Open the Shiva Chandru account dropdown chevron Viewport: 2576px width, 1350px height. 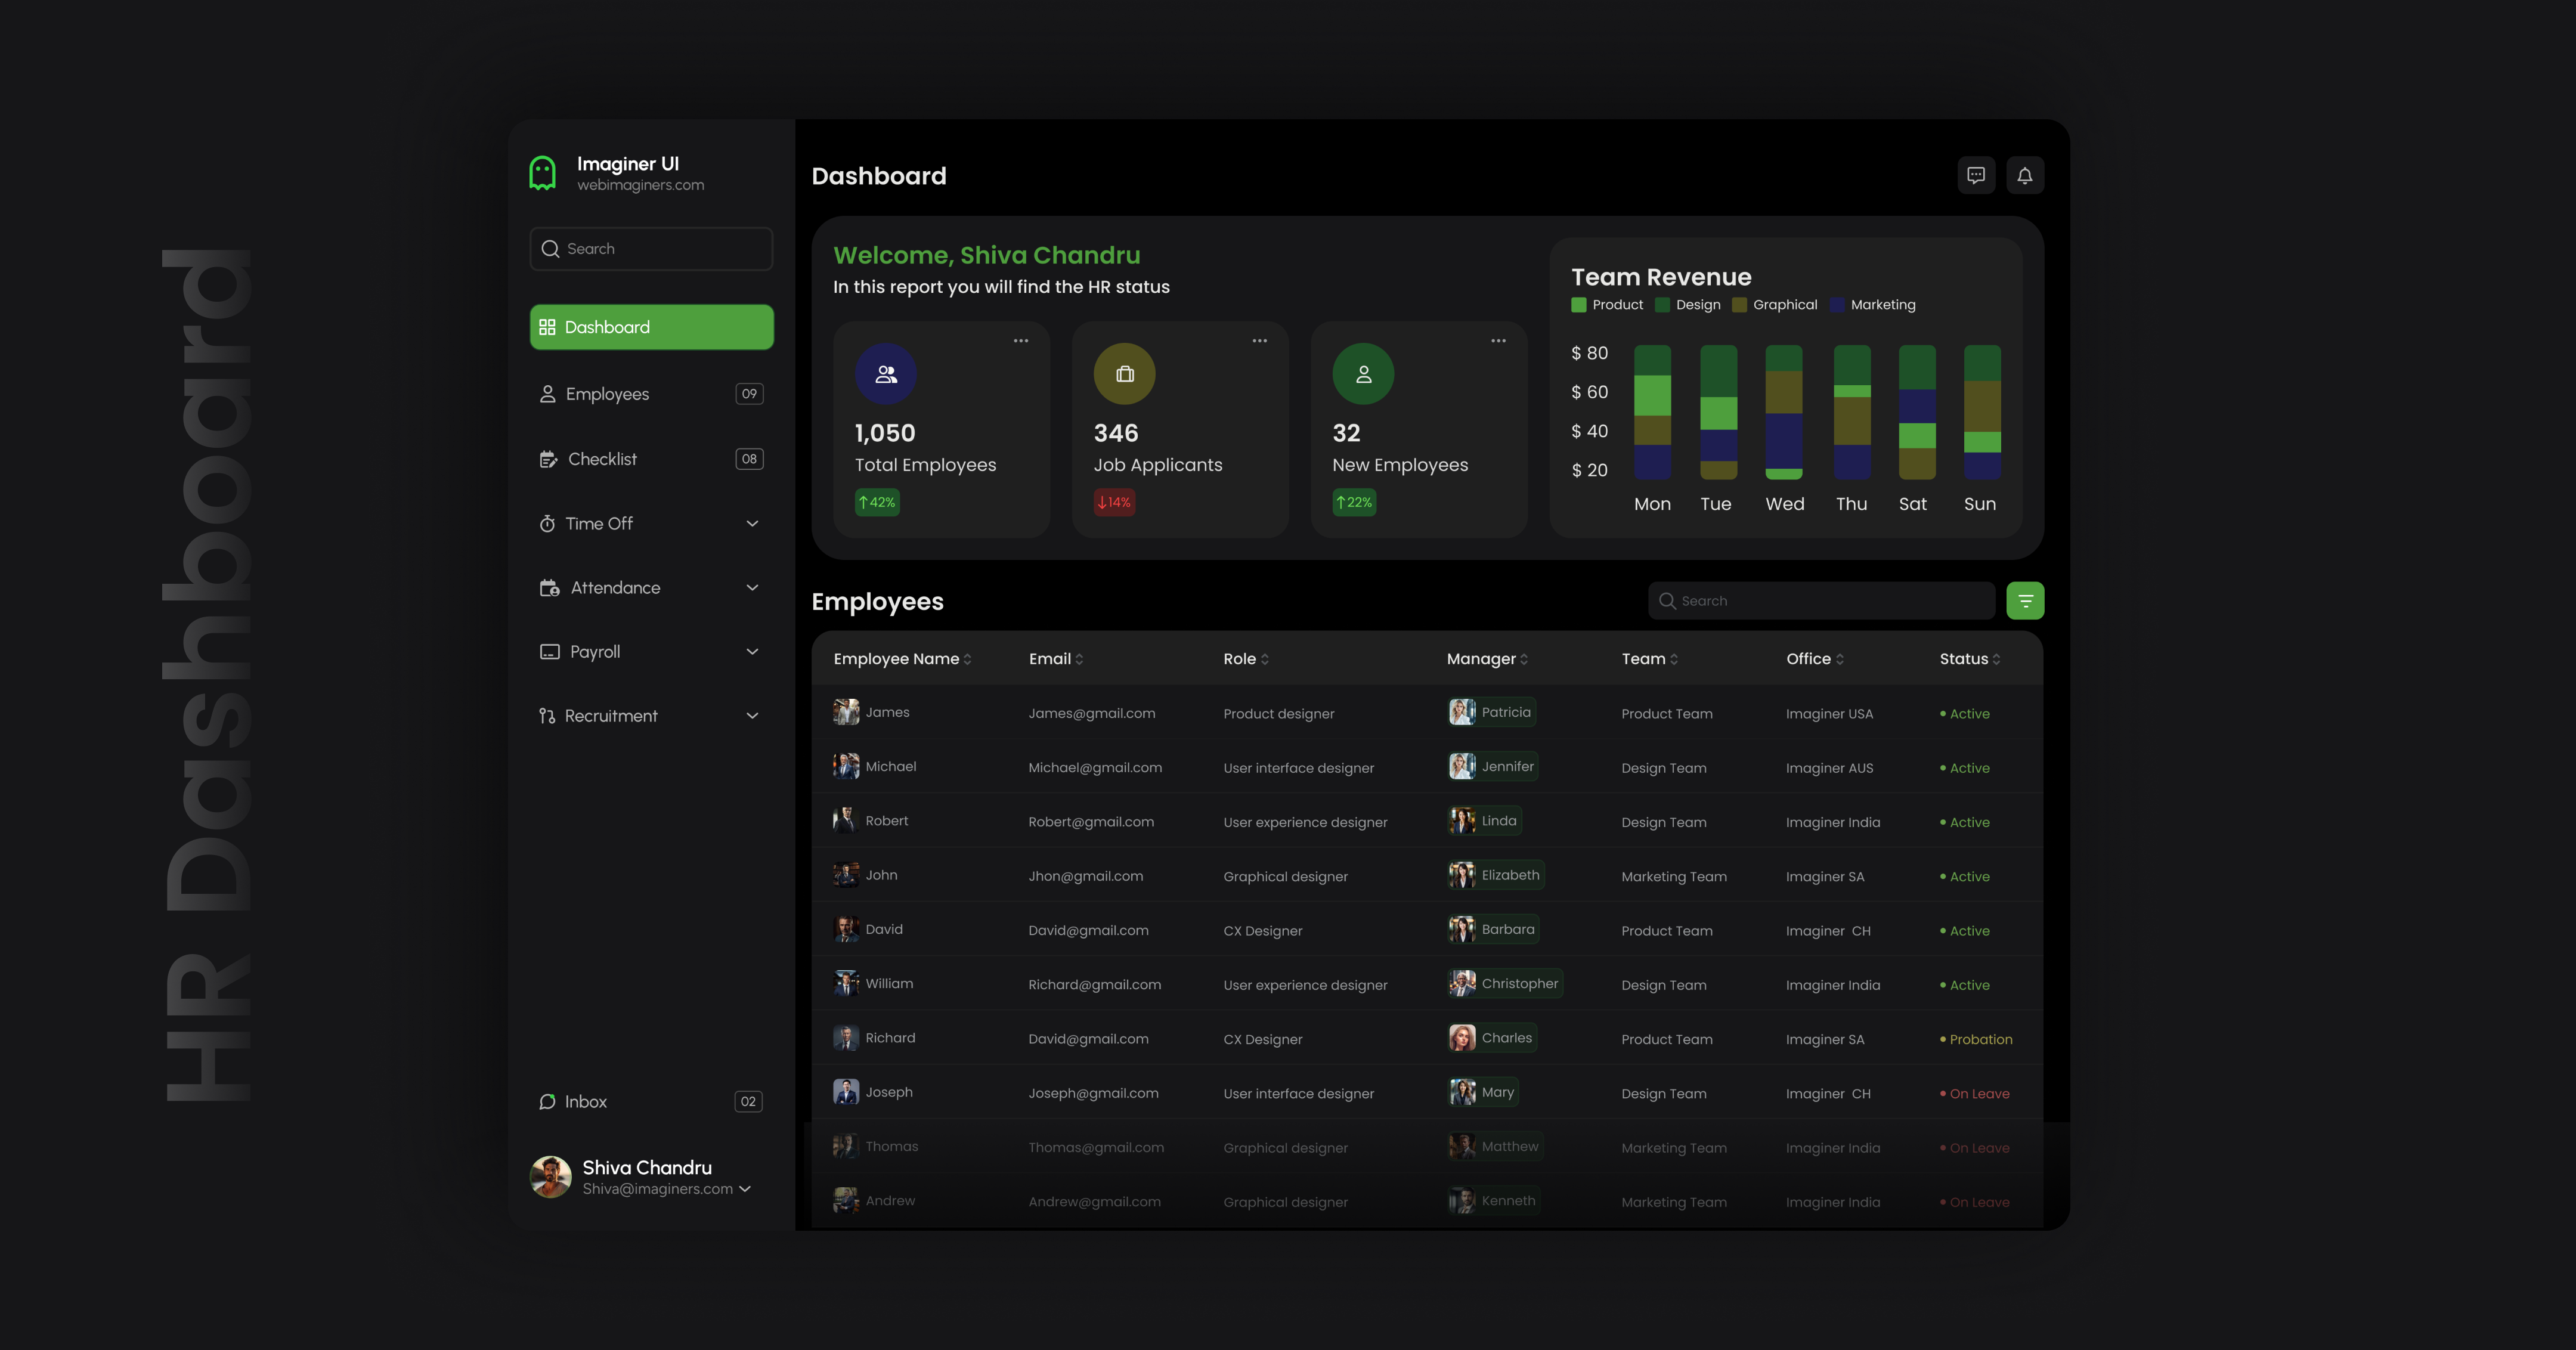pyautogui.click(x=745, y=1189)
